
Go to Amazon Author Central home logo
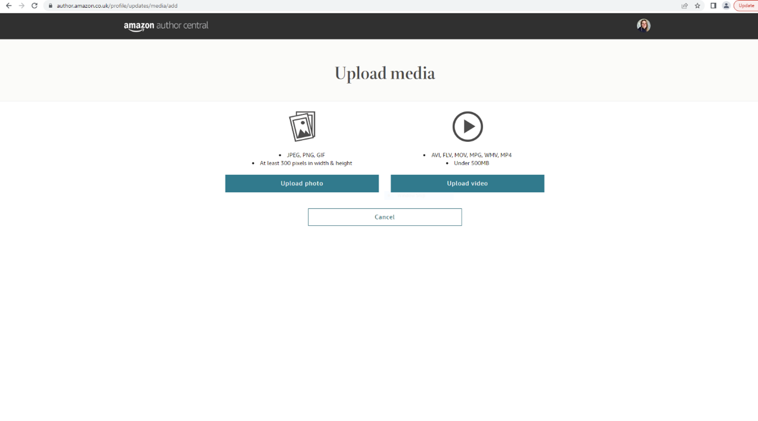tap(166, 26)
